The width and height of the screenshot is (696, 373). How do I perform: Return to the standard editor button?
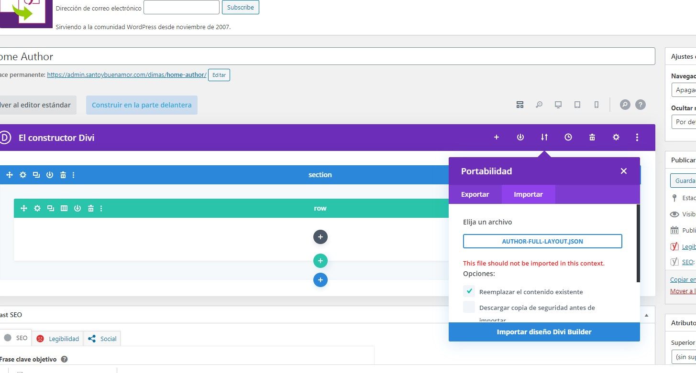click(37, 105)
